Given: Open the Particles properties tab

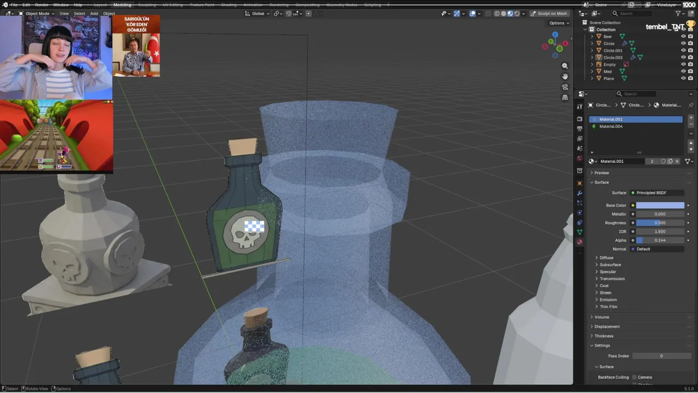Looking at the screenshot, I should coord(580,203).
